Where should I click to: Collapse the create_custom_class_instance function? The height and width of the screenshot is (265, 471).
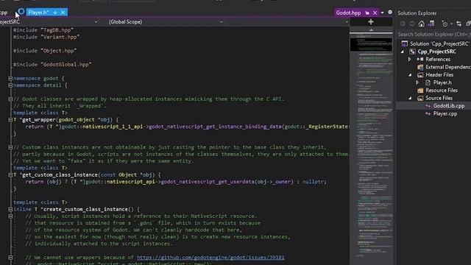coord(10,209)
